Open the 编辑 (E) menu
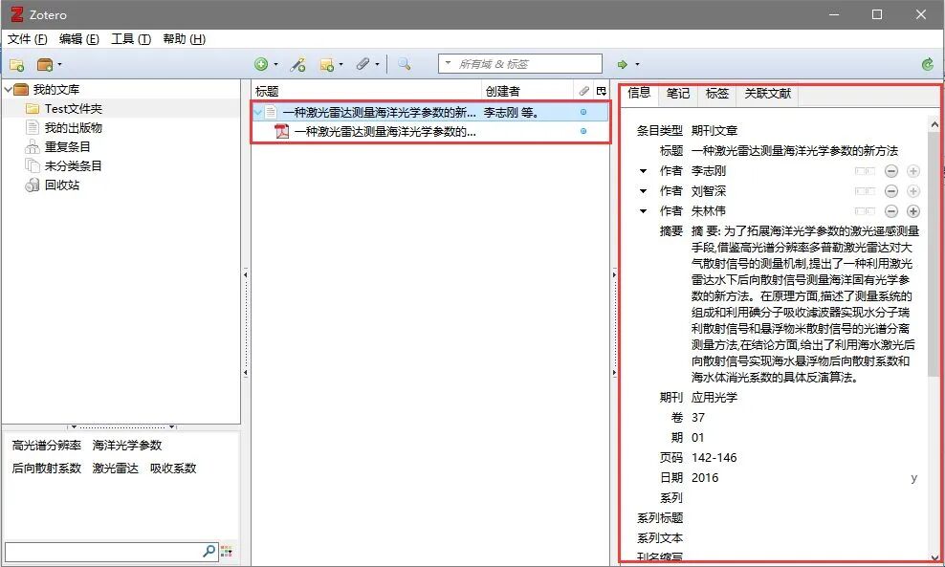Image resolution: width=945 pixels, height=567 pixels. (79, 39)
